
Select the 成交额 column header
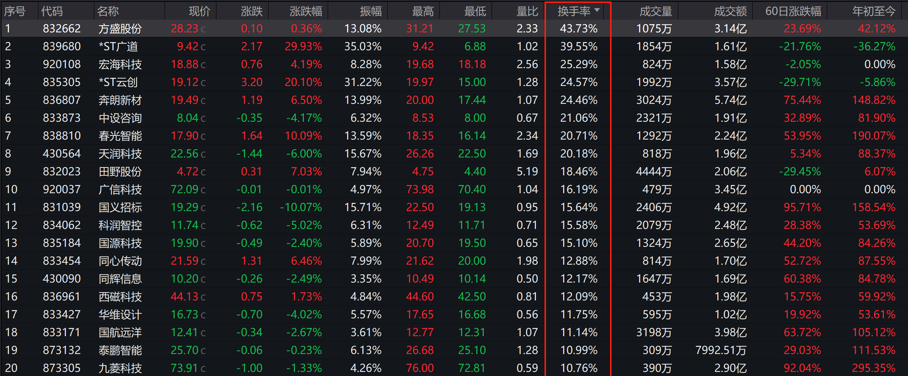[x=730, y=11]
